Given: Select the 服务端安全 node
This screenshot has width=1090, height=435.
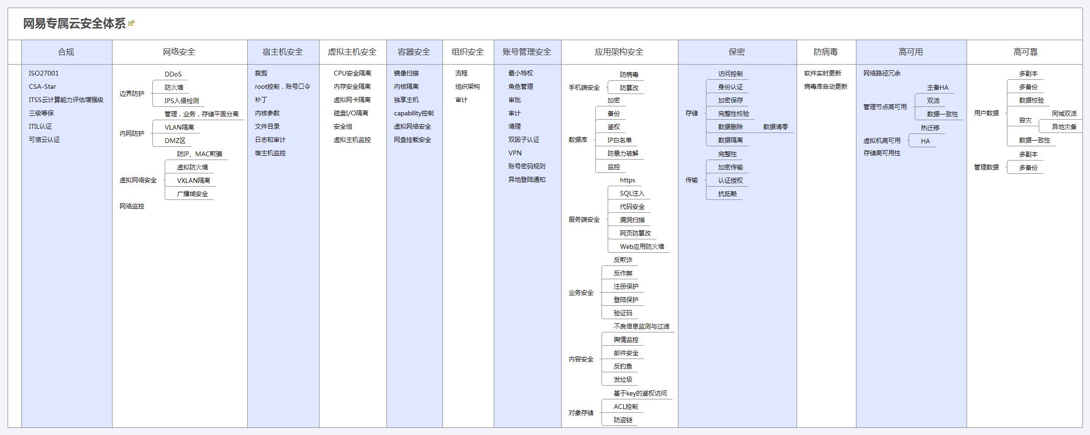Looking at the screenshot, I should coord(584,219).
